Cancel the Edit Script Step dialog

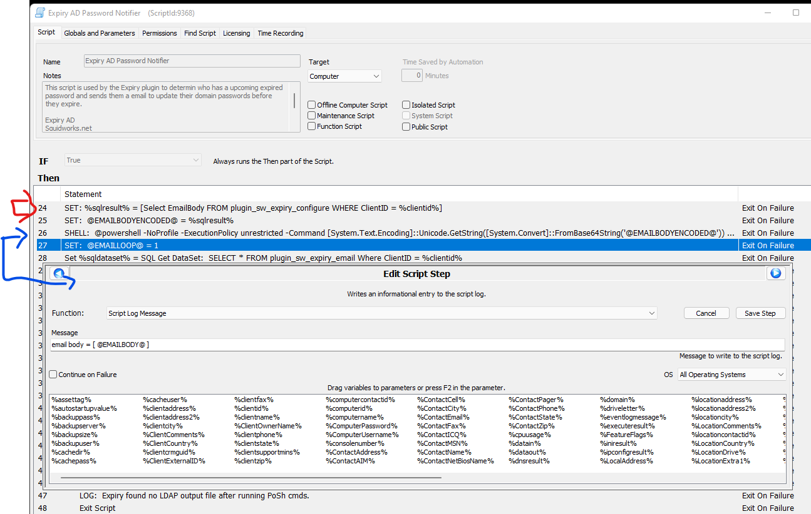pos(706,313)
